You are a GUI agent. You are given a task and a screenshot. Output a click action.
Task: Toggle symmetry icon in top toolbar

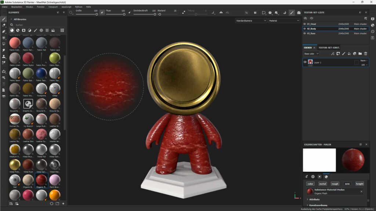click(221, 13)
